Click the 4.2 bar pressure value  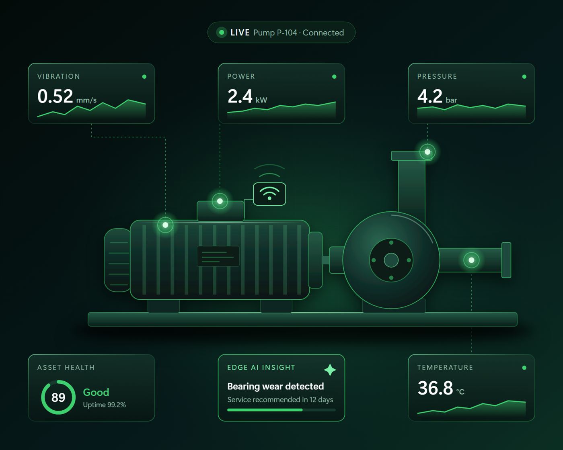(437, 96)
